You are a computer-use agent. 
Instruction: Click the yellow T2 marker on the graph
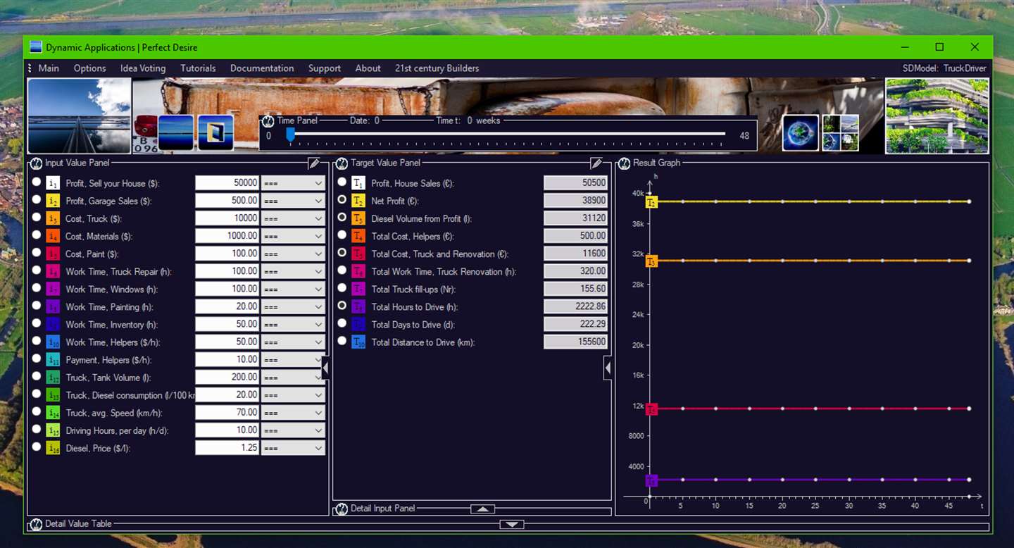tap(651, 202)
